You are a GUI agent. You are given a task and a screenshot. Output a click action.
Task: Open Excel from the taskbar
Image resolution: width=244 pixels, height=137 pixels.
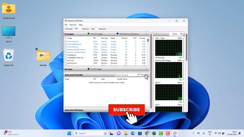[x=154, y=133]
